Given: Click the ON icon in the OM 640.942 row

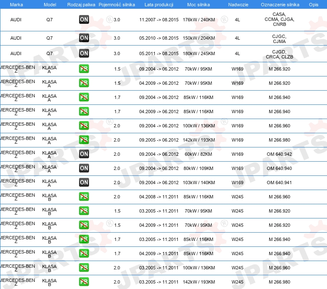Looking at the screenshot, I should (x=84, y=154).
